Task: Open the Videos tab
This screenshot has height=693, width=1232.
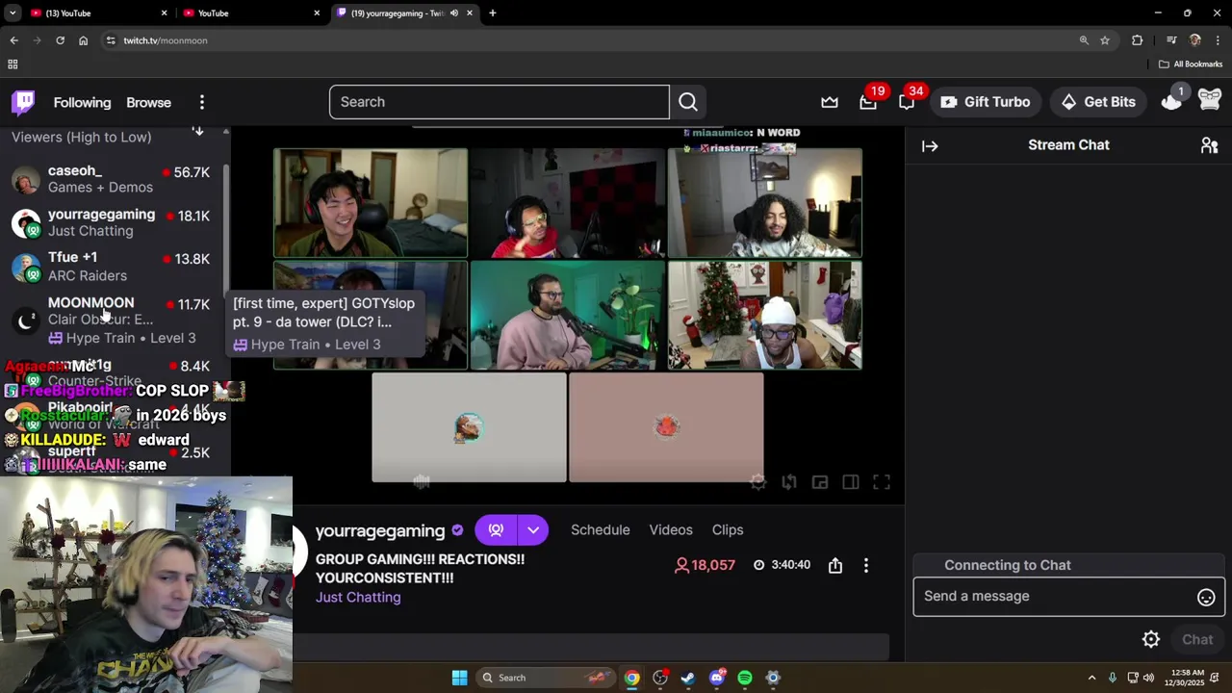Action: (671, 530)
